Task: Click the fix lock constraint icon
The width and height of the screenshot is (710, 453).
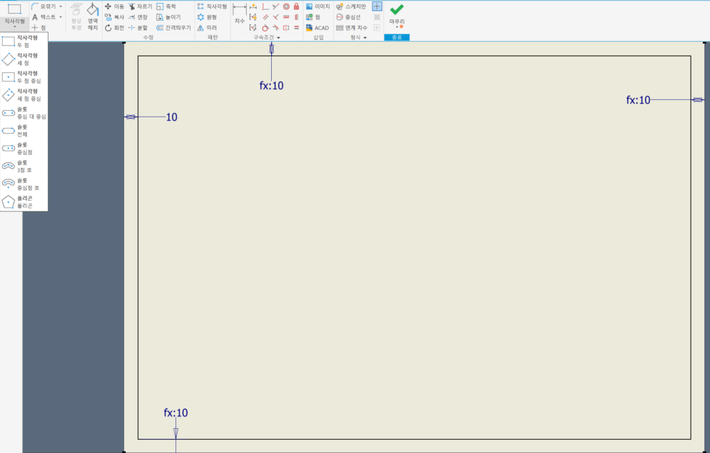Action: [x=296, y=6]
